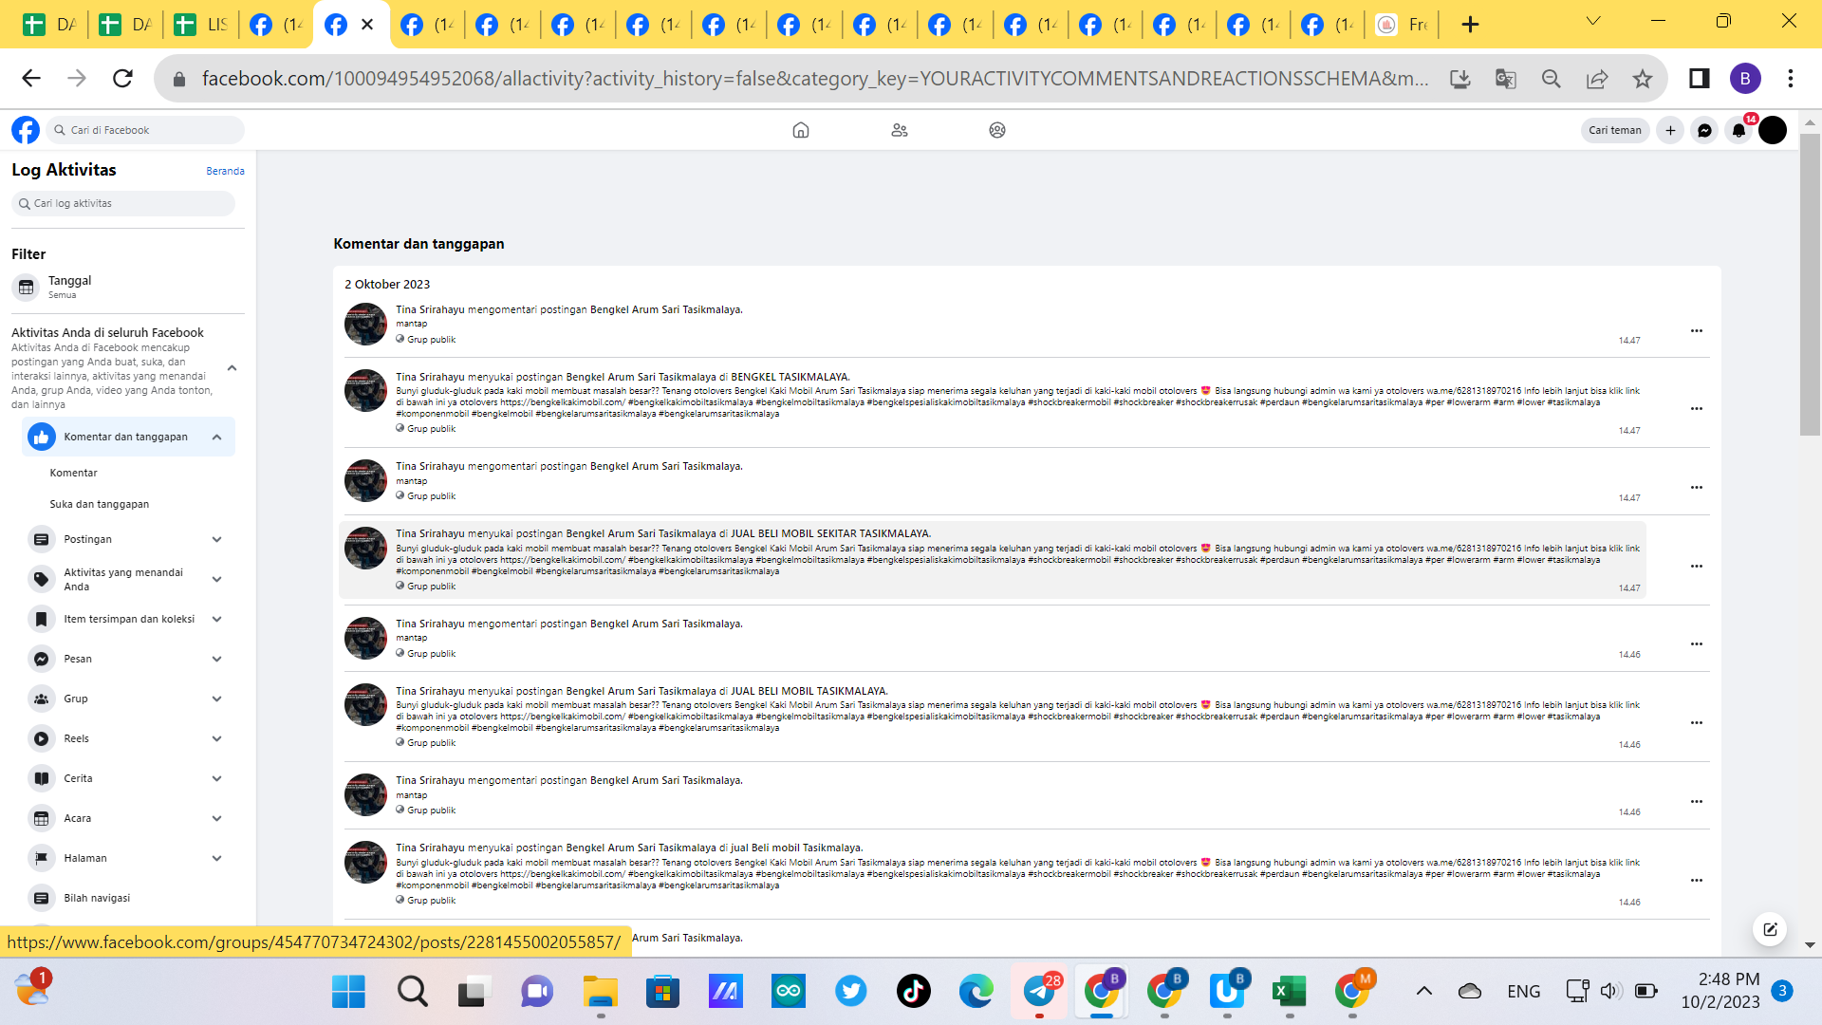Click the Cari teman button
Viewport: 1822px width, 1025px height.
pyautogui.click(x=1615, y=130)
